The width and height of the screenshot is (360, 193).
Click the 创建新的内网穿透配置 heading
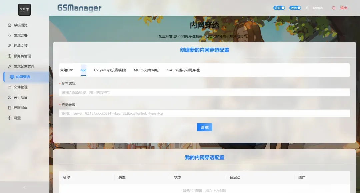pos(204,50)
